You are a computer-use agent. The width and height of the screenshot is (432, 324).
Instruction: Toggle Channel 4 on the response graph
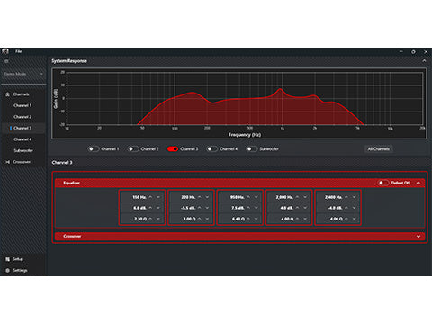click(211, 149)
